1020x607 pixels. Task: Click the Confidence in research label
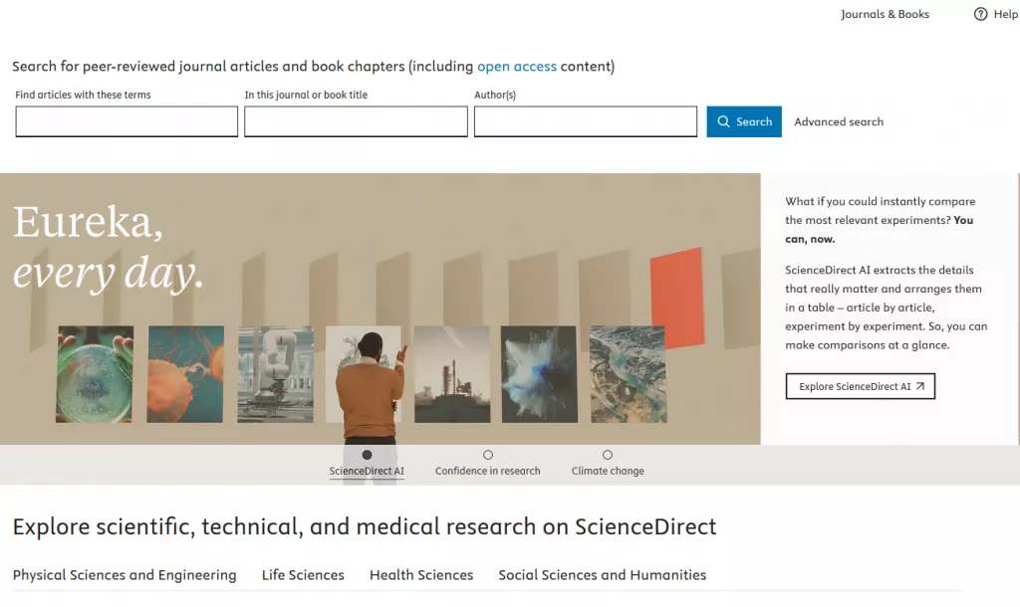tap(487, 472)
